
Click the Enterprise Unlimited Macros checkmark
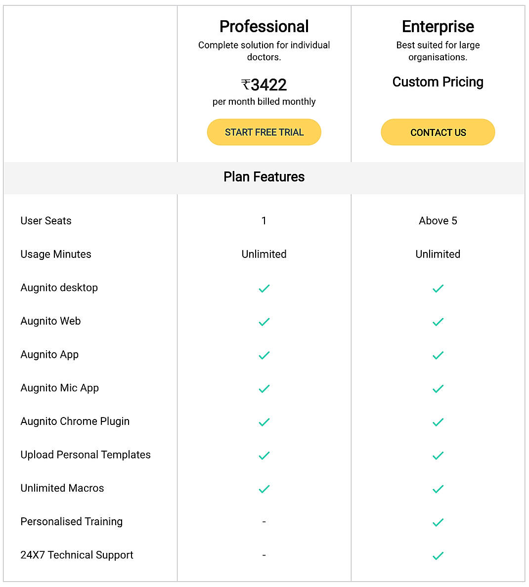click(438, 489)
